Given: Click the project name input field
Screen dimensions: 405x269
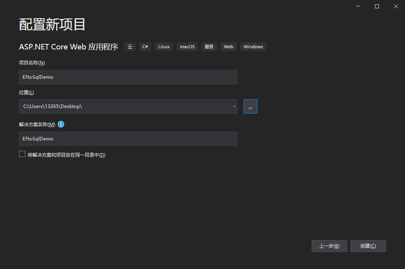Looking at the screenshot, I should tap(128, 77).
